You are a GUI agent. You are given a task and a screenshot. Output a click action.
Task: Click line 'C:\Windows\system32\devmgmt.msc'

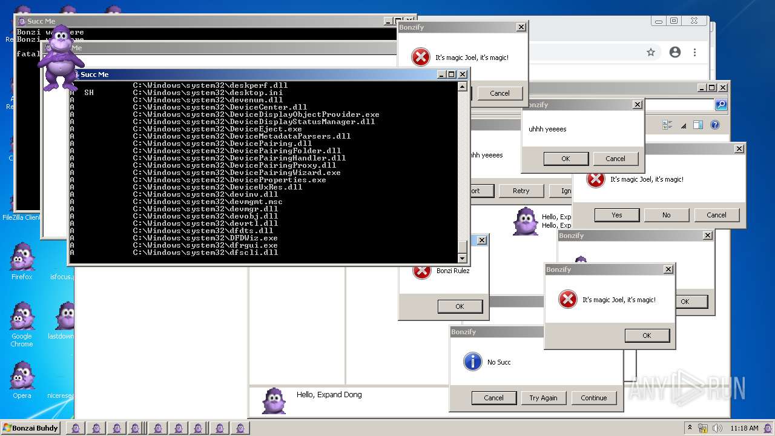[208, 202]
